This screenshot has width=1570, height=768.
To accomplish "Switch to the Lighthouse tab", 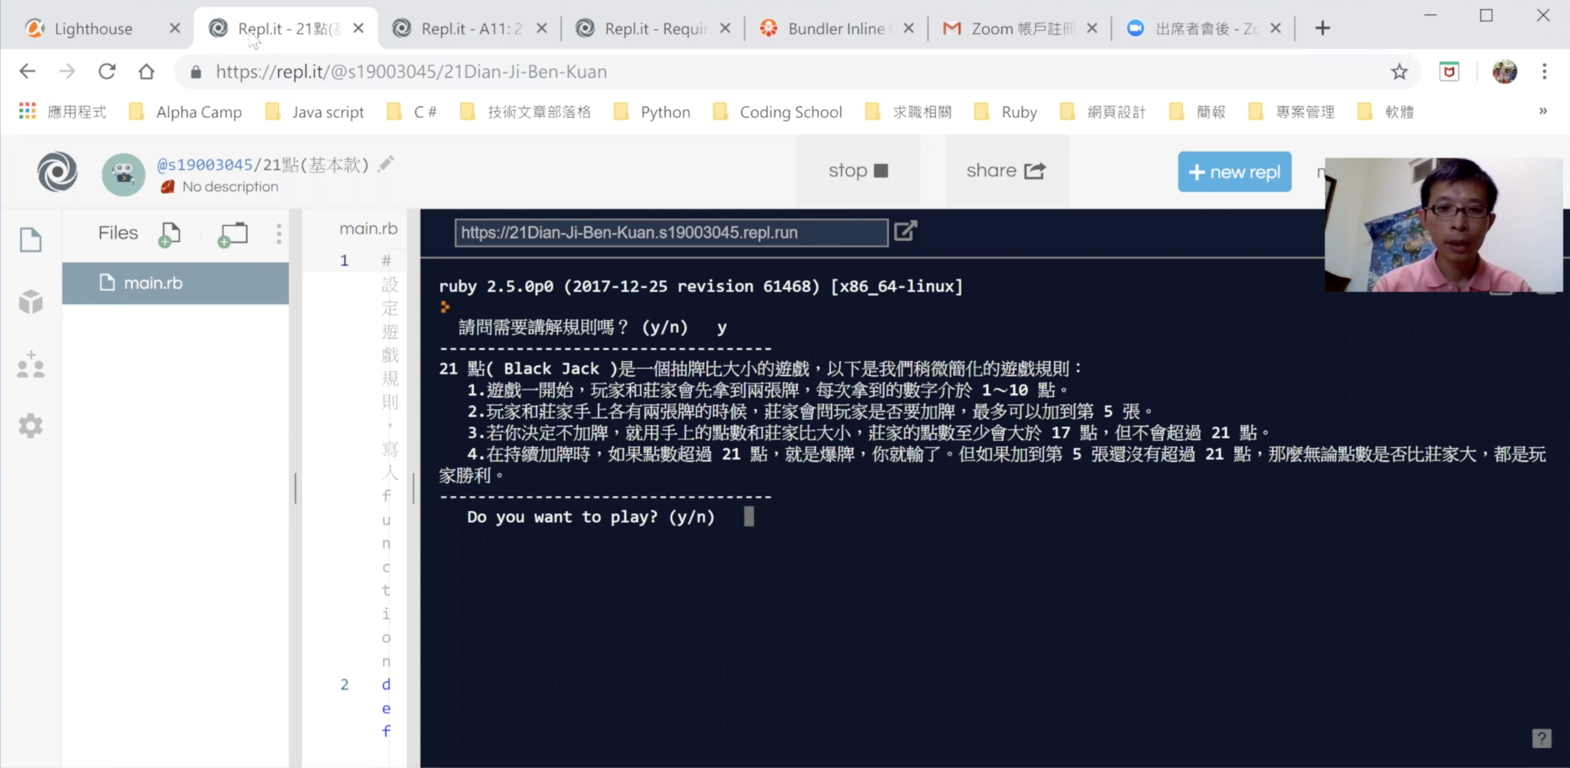I will pyautogui.click(x=93, y=29).
